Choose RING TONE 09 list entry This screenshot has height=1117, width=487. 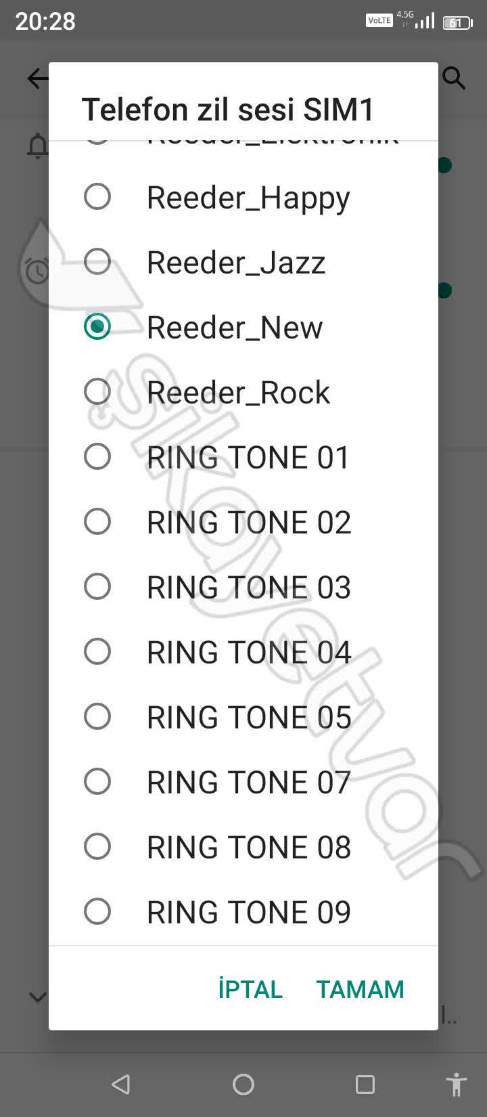(x=248, y=912)
